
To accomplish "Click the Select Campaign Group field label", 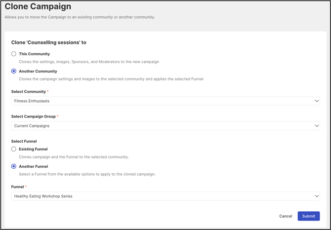I will pos(34,116).
